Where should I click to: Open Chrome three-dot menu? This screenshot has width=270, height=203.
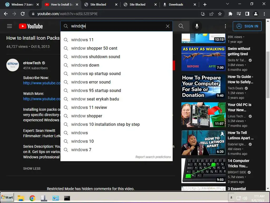pos(264,14)
